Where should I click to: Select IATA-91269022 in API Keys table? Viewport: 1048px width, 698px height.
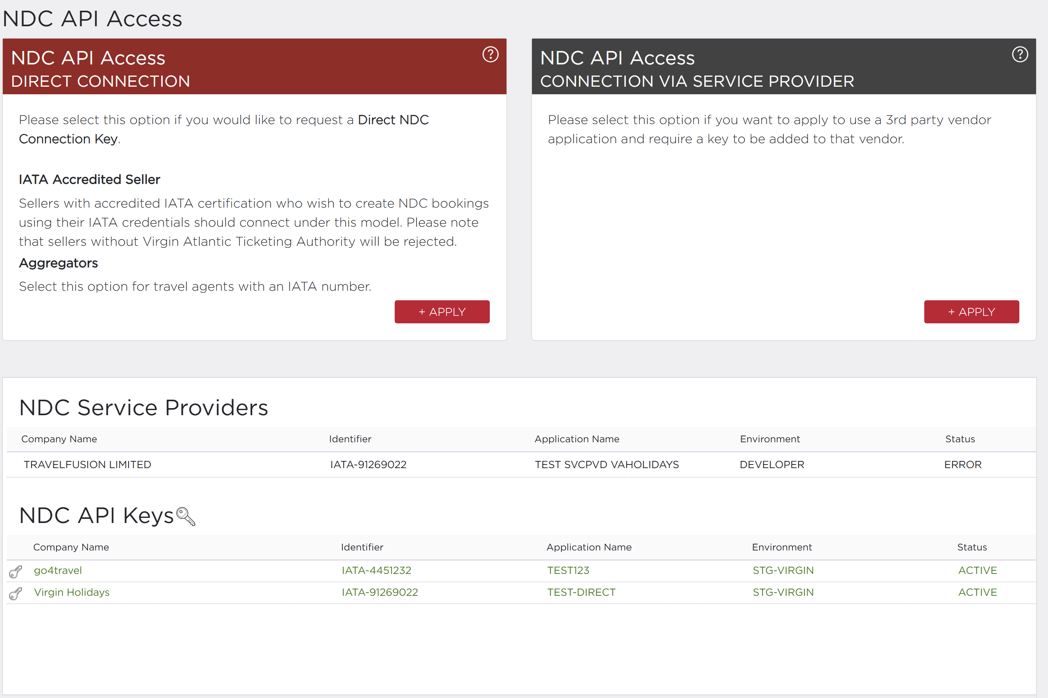tap(380, 592)
